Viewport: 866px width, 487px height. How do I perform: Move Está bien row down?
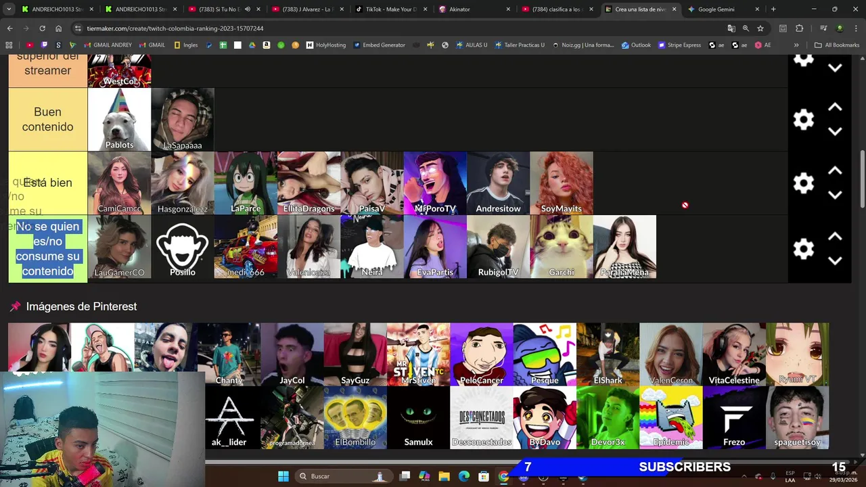coord(835,195)
